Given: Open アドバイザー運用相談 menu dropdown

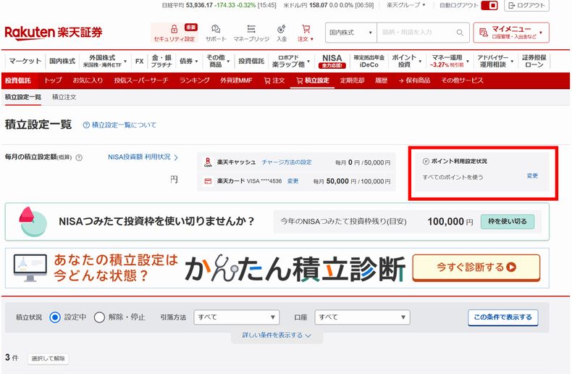Looking at the screenshot, I should pyautogui.click(x=495, y=61).
